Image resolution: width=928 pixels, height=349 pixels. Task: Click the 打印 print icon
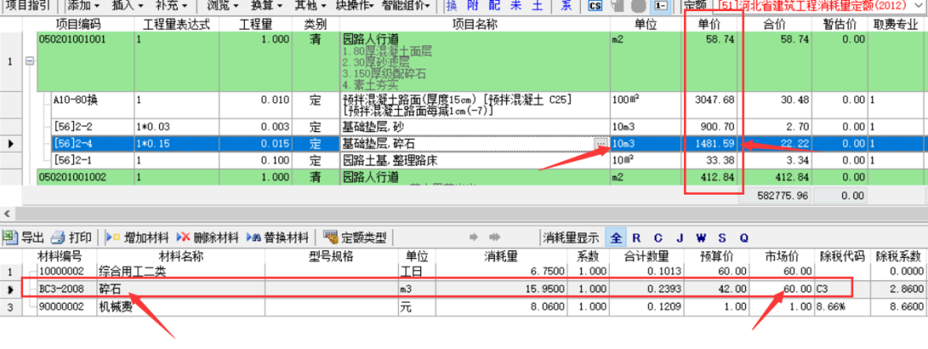[58, 238]
